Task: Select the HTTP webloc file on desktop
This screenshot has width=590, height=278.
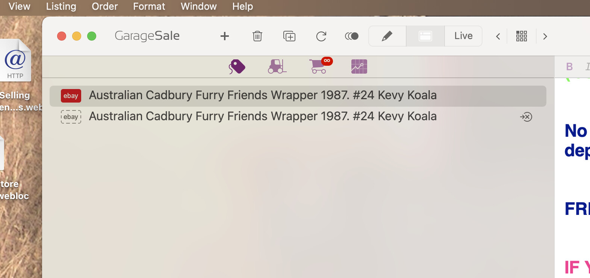Action: (16, 60)
